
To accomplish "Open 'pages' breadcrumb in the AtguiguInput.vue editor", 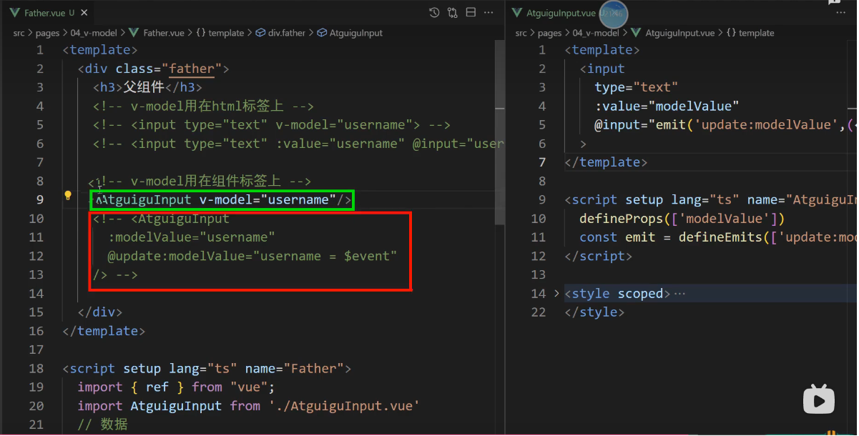I will pyautogui.click(x=549, y=33).
